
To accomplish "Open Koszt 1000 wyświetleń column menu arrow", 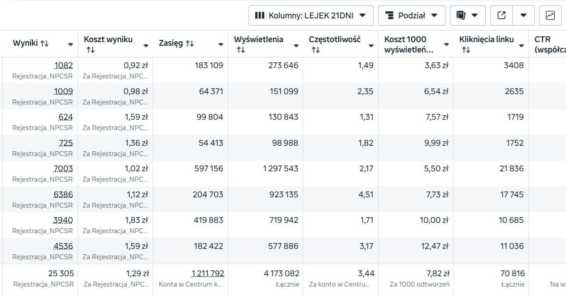I will pos(446,44).
